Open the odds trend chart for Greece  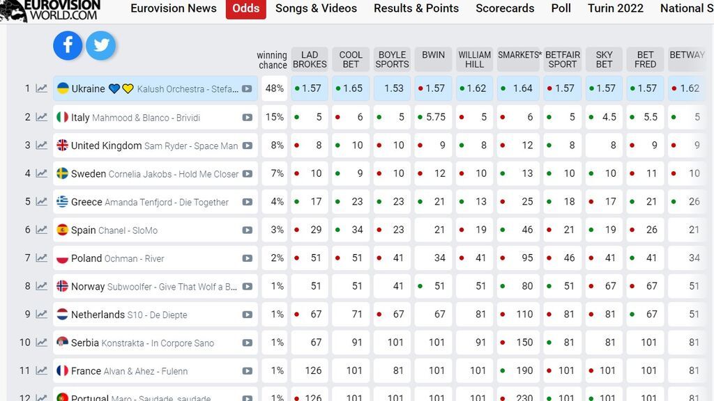[x=41, y=201]
